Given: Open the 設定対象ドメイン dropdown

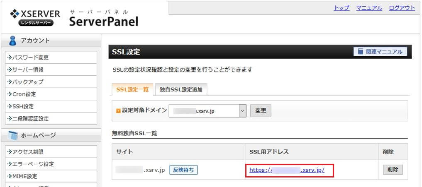Looking at the screenshot, I should [x=207, y=111].
